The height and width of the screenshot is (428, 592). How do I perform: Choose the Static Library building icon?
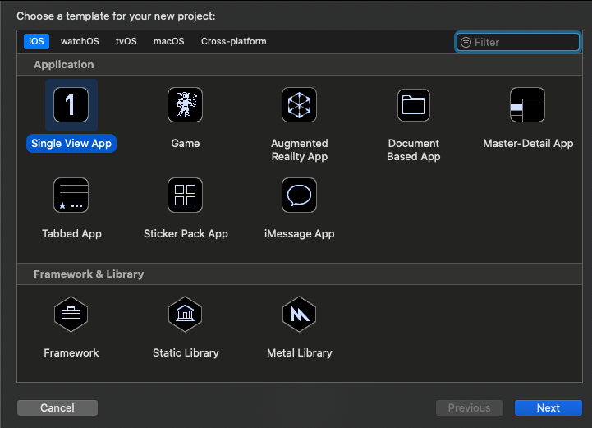185,314
